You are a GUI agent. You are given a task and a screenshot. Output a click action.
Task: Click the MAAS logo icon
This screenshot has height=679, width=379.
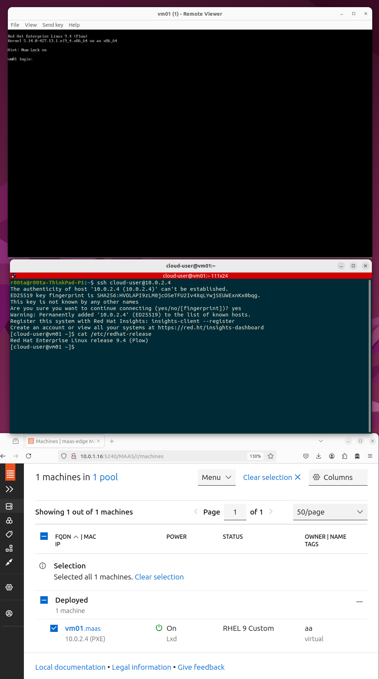[x=10, y=474]
